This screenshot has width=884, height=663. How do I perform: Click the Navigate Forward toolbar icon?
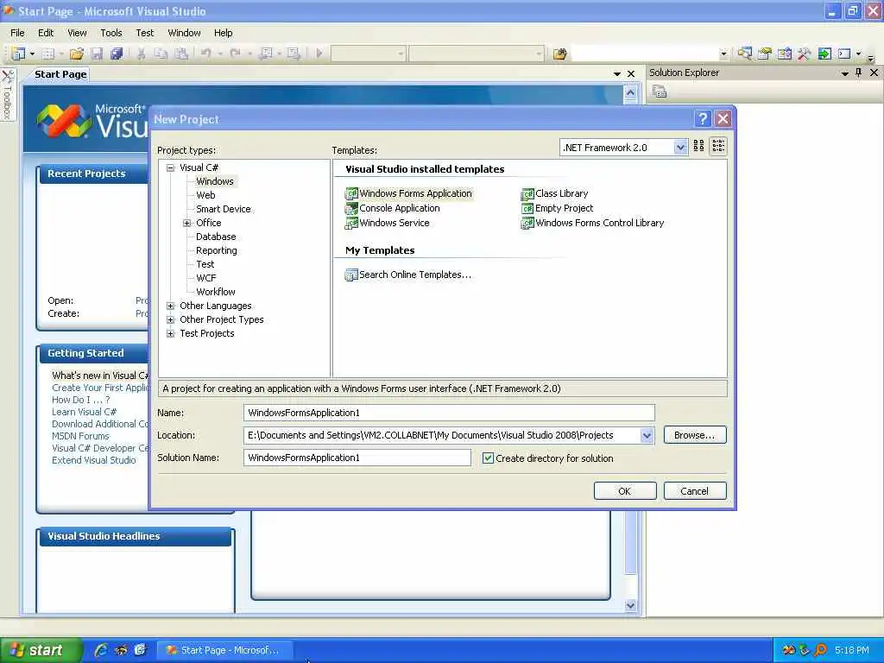pos(294,54)
